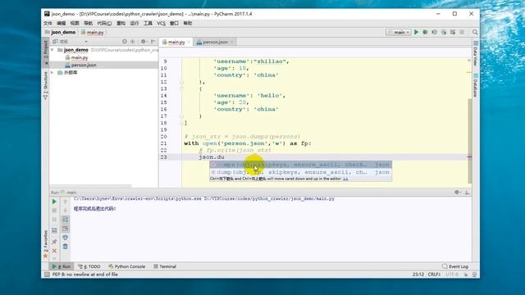Pin the Run tab with pin icon
Viewport: 525px width, 295px height.
(x=54, y=242)
